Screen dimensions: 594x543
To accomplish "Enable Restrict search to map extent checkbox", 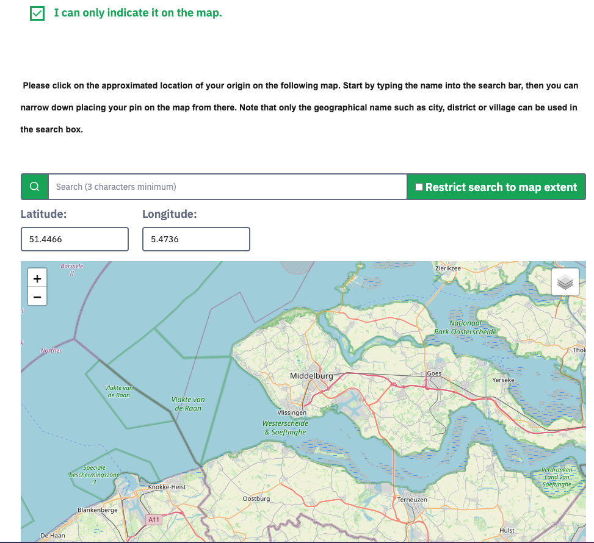I will (x=419, y=187).
